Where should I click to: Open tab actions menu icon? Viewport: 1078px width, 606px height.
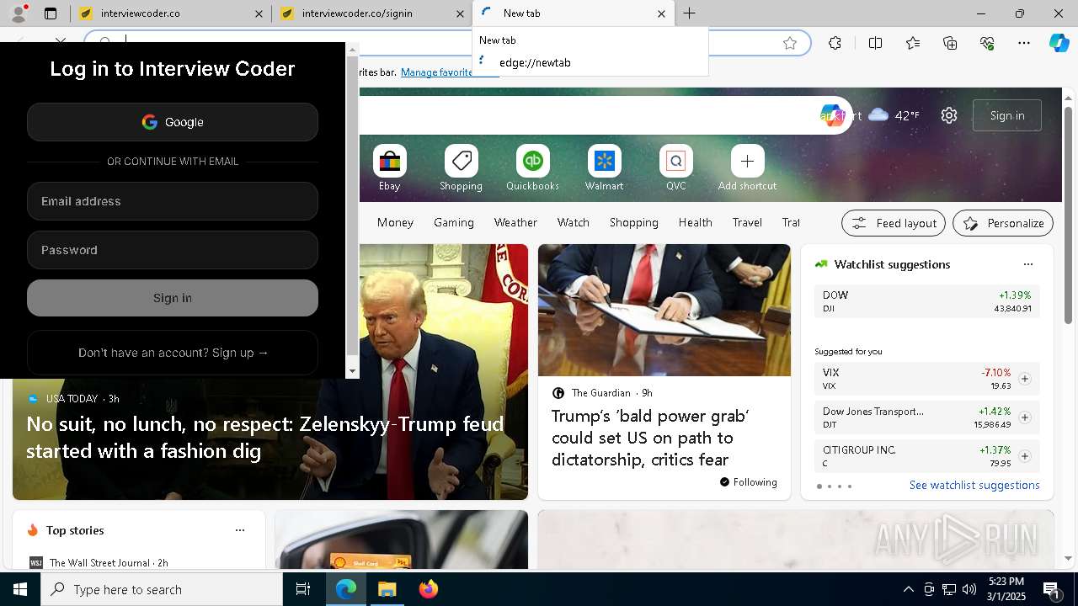51,13
